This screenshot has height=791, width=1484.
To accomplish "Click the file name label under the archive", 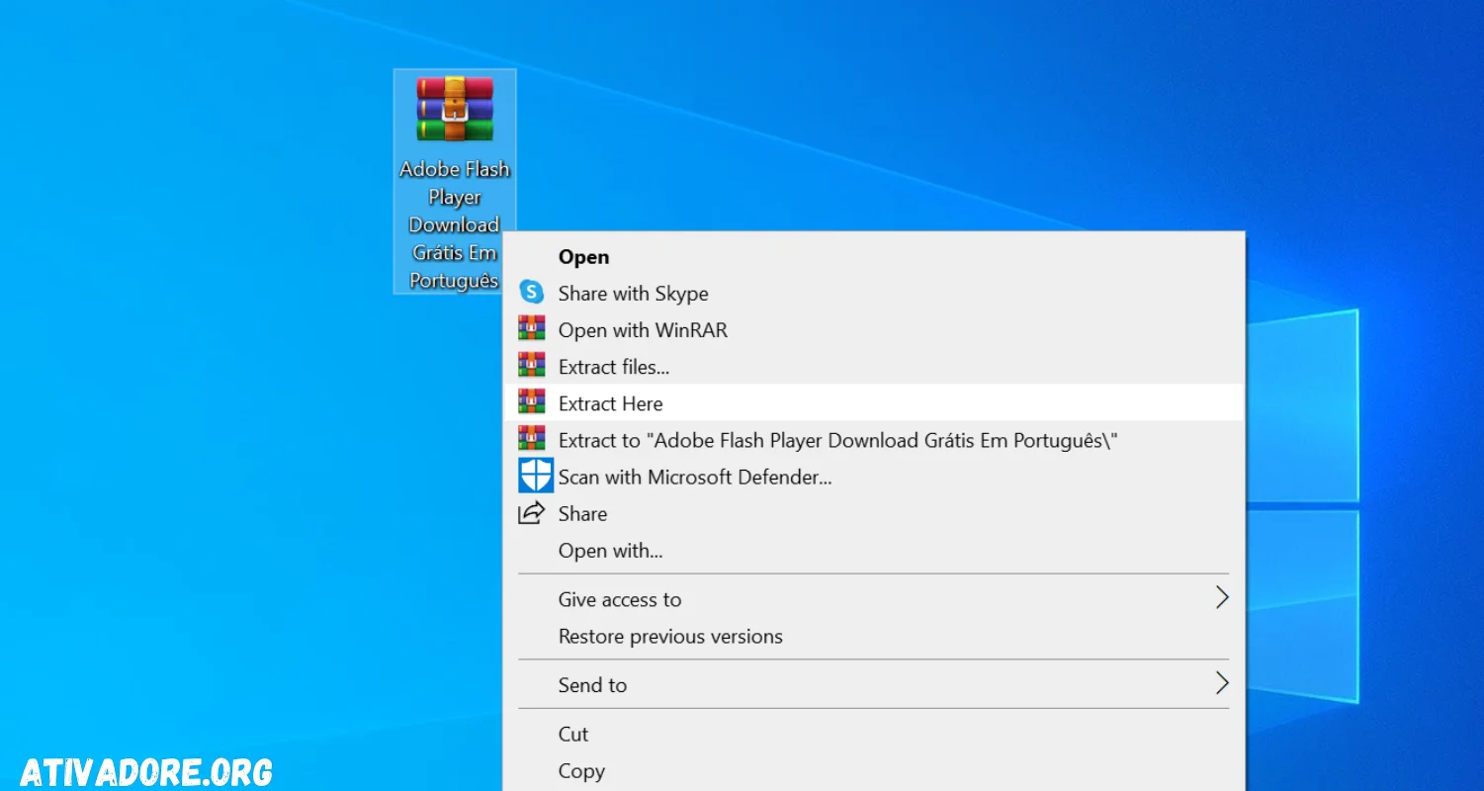I will [x=455, y=224].
